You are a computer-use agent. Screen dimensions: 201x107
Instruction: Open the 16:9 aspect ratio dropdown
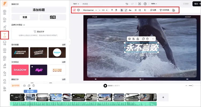76,4
